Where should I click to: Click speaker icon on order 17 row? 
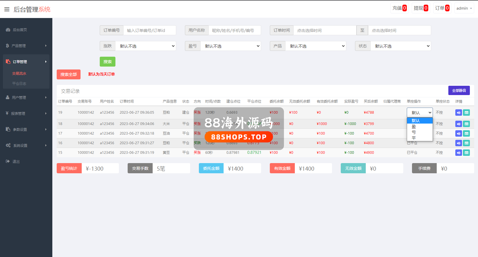click(x=459, y=134)
